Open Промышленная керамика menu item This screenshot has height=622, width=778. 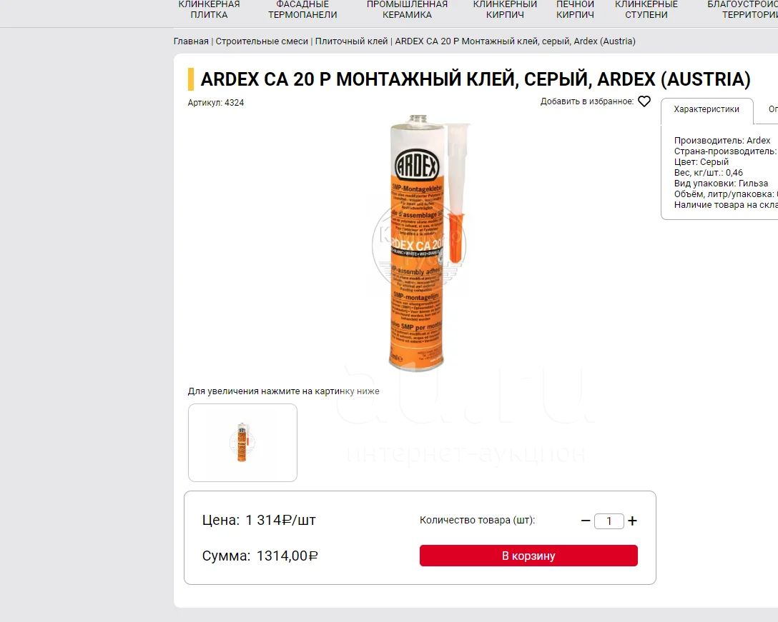tap(407, 9)
